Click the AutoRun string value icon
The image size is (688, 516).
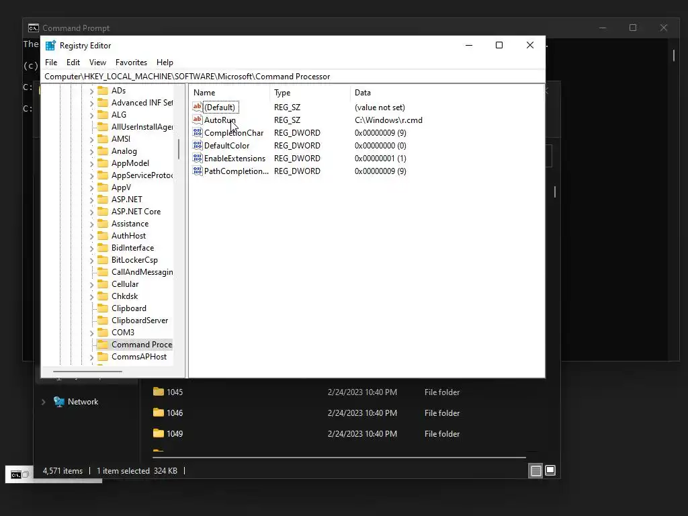click(198, 120)
